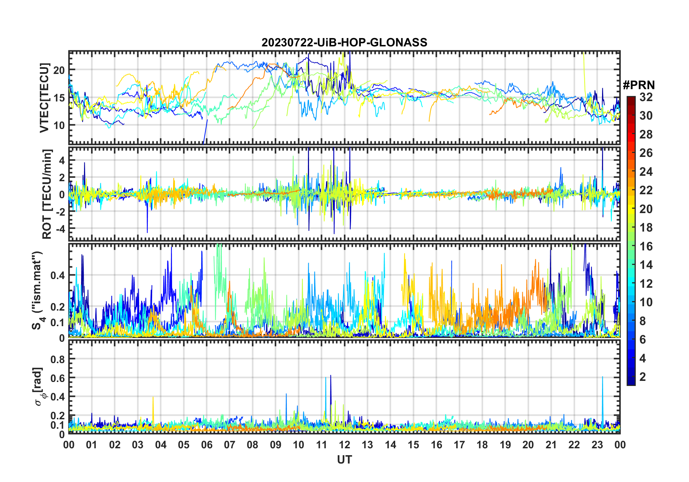Select the ROT axis tick label 2
The height and width of the screenshot is (482, 689).
point(62,178)
